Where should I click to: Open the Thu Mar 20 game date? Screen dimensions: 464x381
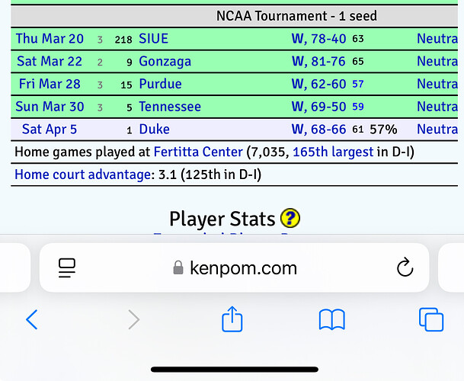[50, 39]
